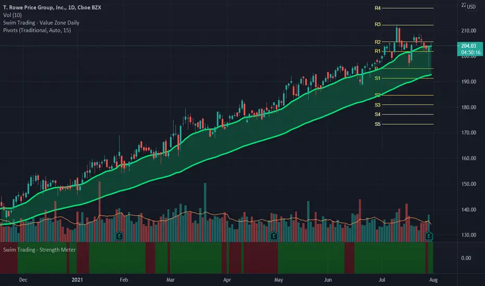Click the 130.00 price axis label
The height and width of the screenshot is (286, 485).
pos(468,235)
